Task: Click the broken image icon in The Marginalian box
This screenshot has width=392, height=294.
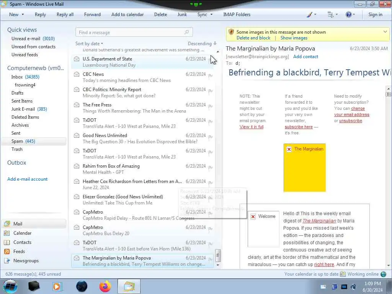Action: point(289,149)
